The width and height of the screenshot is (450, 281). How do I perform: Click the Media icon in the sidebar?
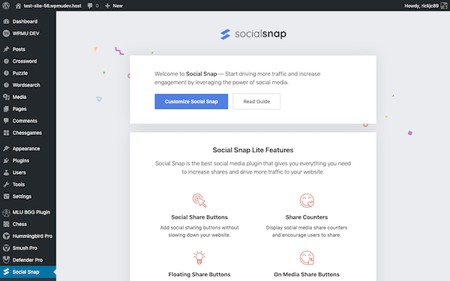click(x=6, y=97)
